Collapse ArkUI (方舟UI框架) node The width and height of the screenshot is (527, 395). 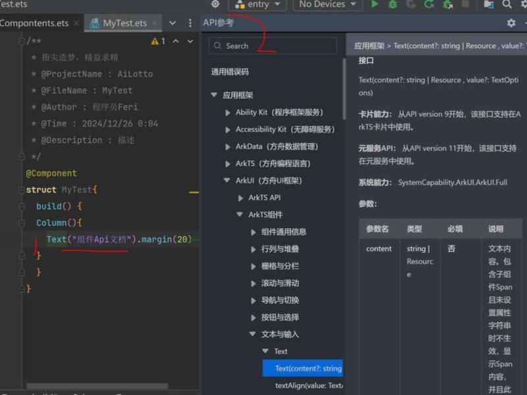(x=227, y=180)
